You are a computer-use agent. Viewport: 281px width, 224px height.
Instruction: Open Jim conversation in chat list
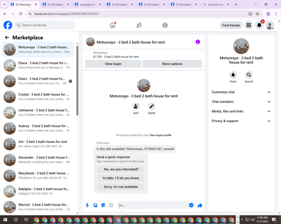(x=38, y=144)
